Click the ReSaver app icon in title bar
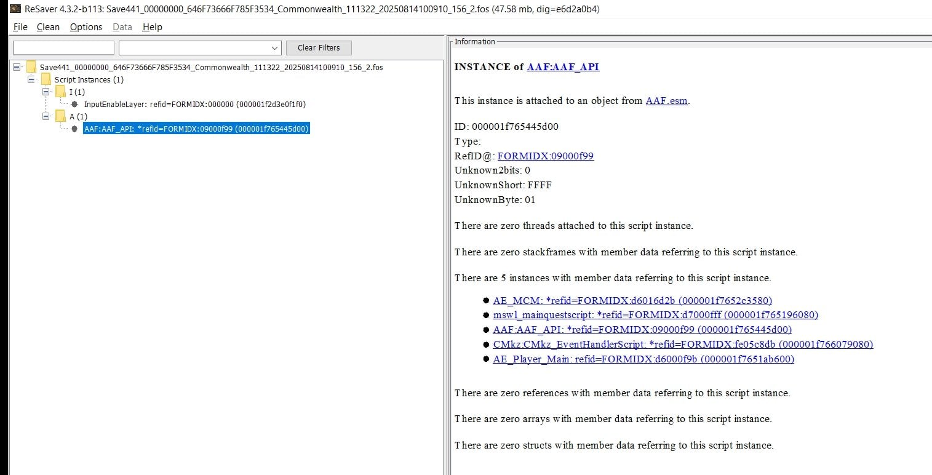 click(6, 9)
